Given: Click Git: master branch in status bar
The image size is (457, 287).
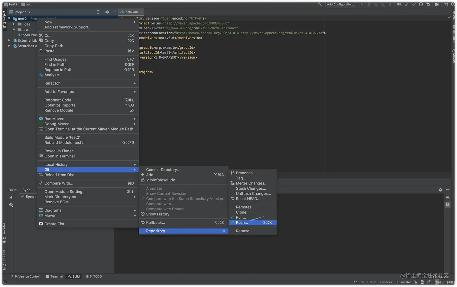Looking at the screenshot, I should click(x=403, y=282).
